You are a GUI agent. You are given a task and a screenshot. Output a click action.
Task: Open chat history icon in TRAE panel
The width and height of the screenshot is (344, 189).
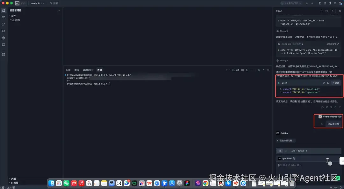tap(327, 11)
